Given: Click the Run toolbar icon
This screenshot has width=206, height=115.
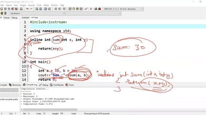Looking at the screenshot, I should coord(74,9).
